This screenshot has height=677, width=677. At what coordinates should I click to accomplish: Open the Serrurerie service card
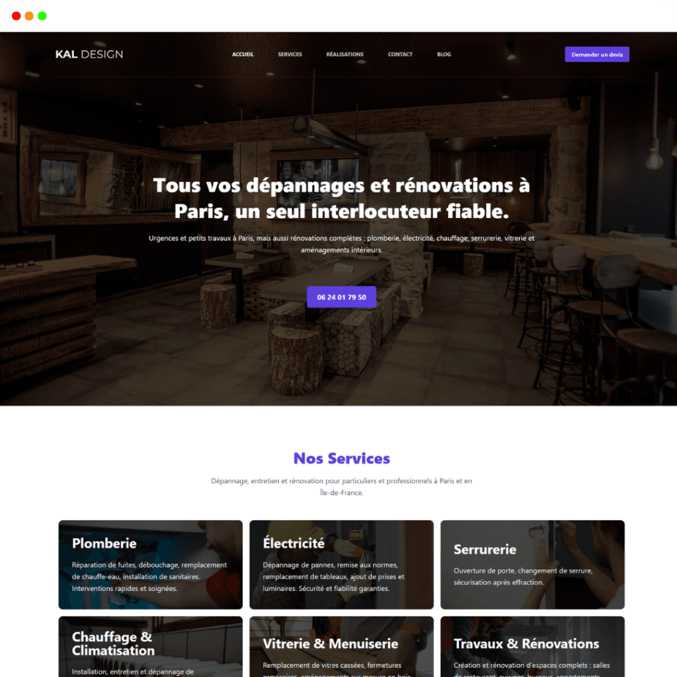[x=532, y=565]
